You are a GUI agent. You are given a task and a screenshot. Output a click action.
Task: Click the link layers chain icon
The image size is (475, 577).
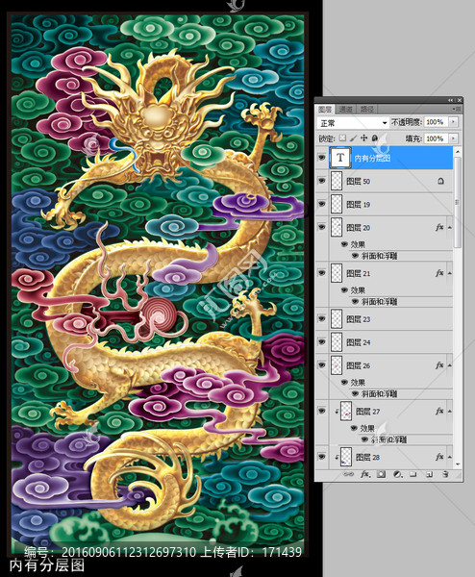click(x=348, y=474)
